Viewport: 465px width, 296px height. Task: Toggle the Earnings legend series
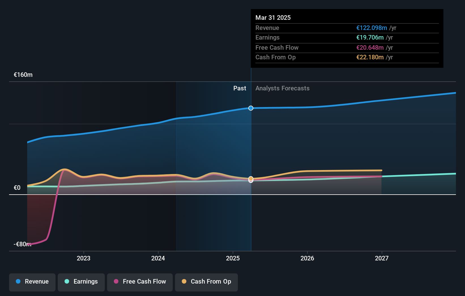81,282
